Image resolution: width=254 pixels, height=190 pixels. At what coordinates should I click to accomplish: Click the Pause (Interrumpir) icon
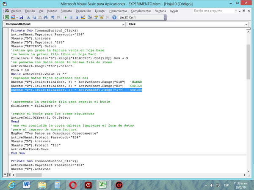(x=72, y=17)
